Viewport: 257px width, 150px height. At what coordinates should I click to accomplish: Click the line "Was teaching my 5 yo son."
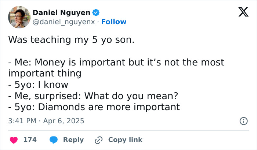pyautogui.click(x=71, y=40)
